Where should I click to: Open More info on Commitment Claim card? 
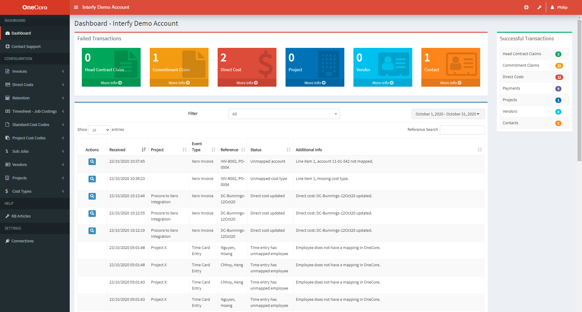click(x=179, y=83)
